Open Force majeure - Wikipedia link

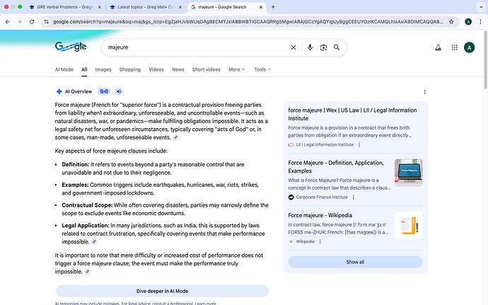coord(320,215)
